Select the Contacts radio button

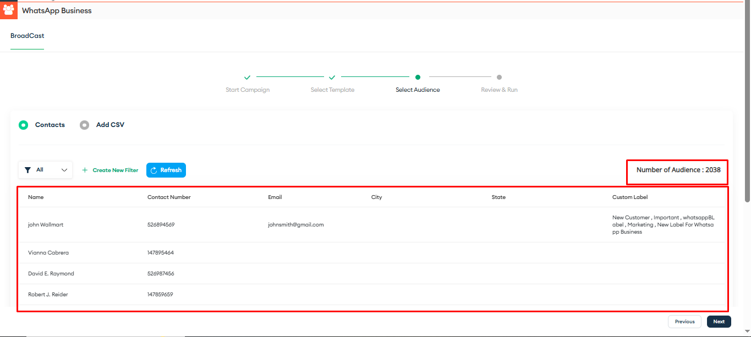pos(23,125)
